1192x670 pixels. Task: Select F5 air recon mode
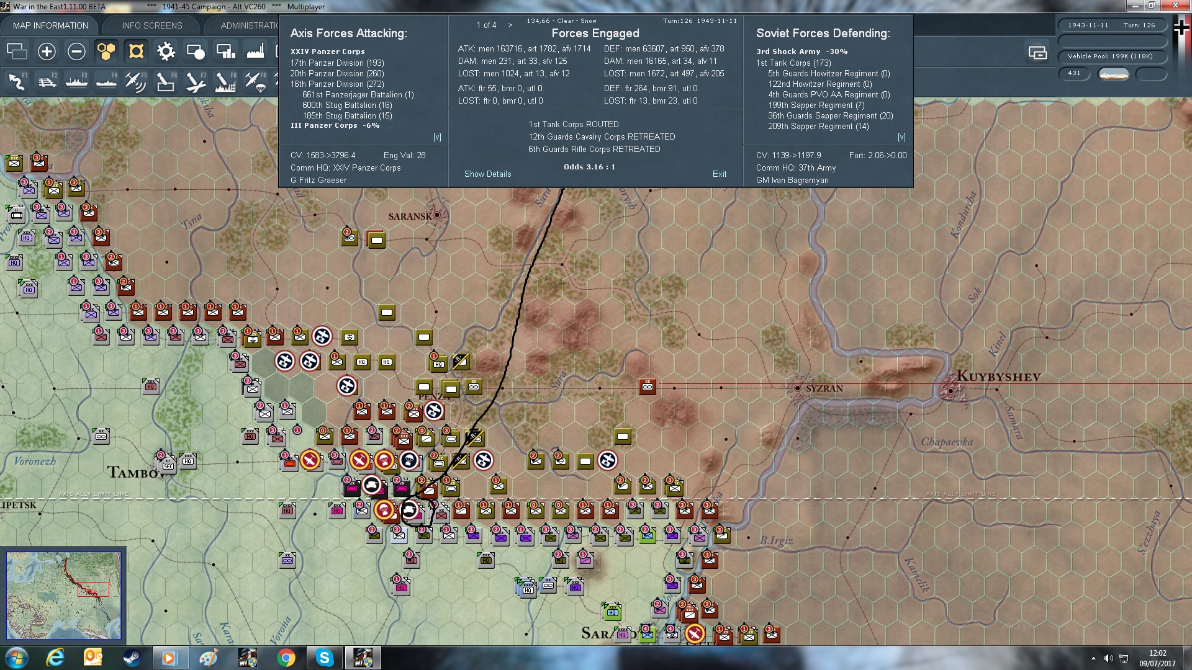tap(136, 81)
